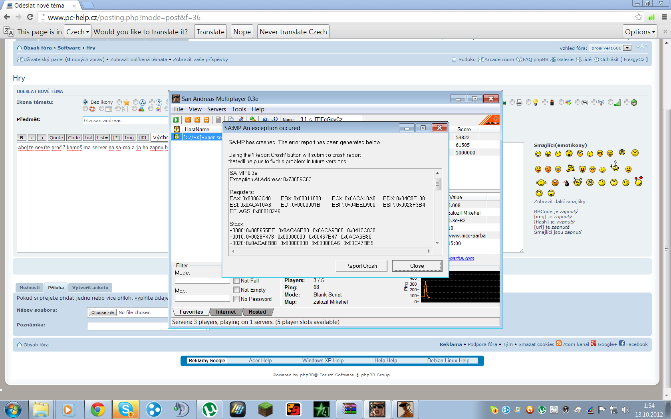Open the File menu in SA-MP
The width and height of the screenshot is (671, 419).
pos(179,109)
